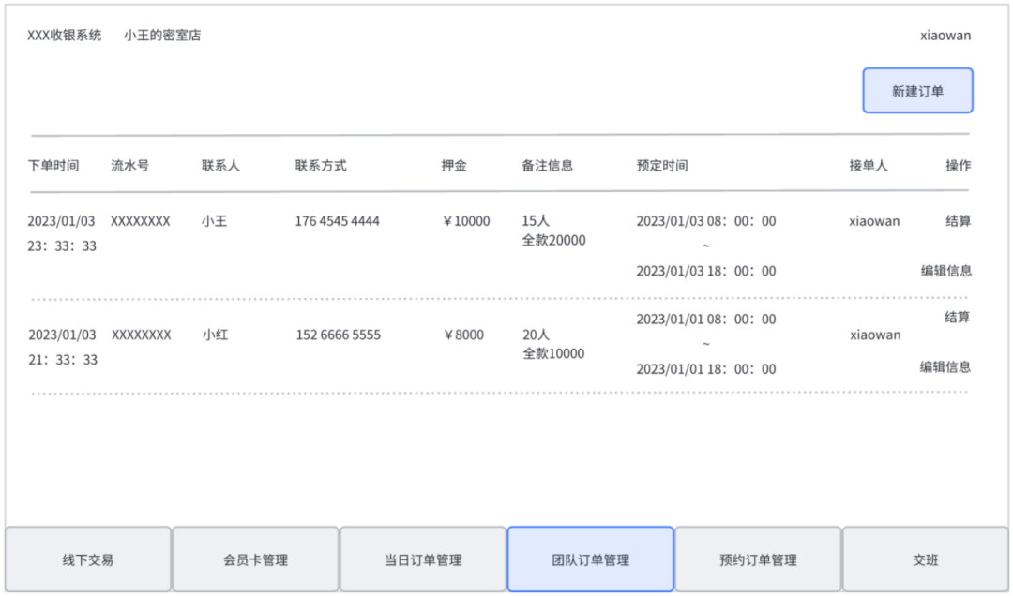Click 接单人 xiaowan on 小红's order
Screen dimensions: 1013x596
874,335
